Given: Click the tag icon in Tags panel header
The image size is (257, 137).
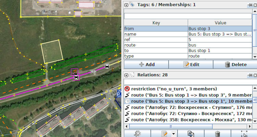Looking at the screenshot, I should coord(132,5).
